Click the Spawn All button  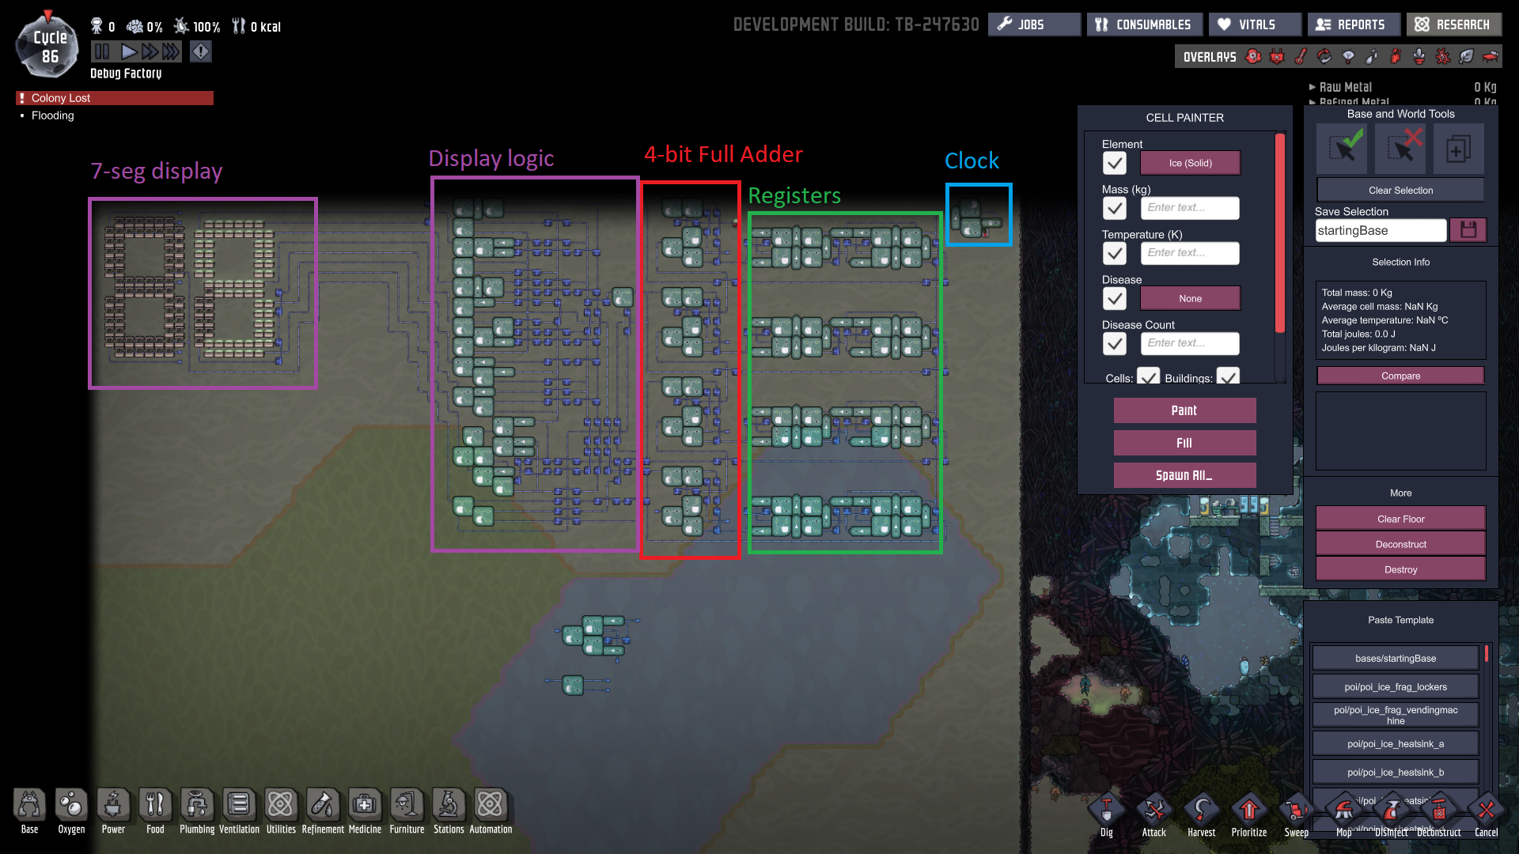[1183, 474]
